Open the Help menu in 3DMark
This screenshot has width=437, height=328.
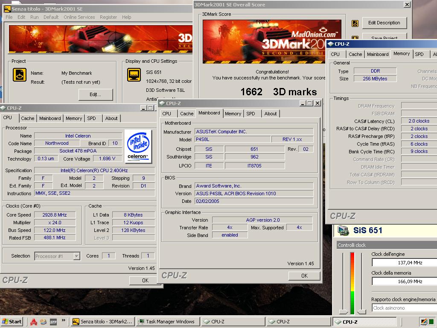(126, 17)
